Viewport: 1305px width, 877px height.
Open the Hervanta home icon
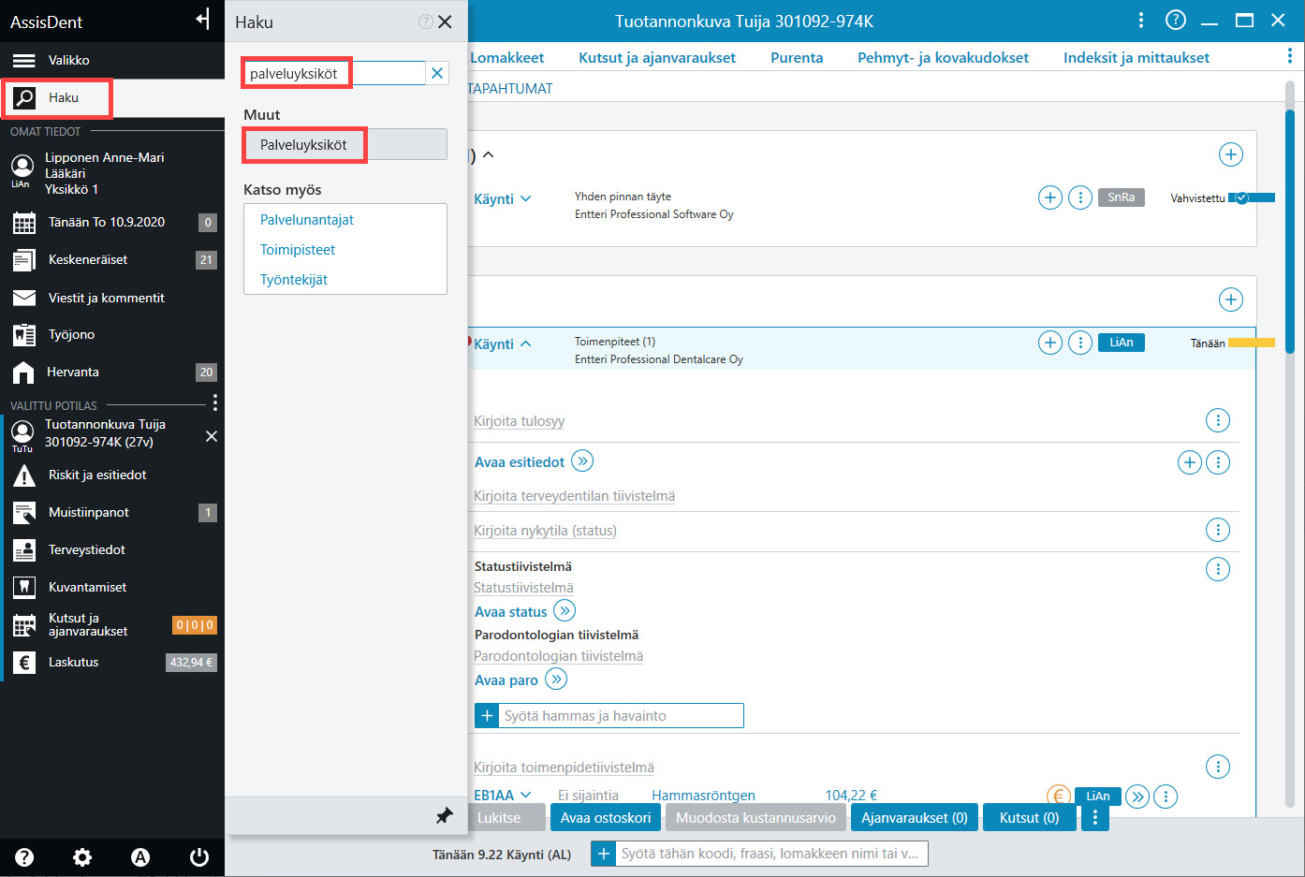[x=23, y=372]
